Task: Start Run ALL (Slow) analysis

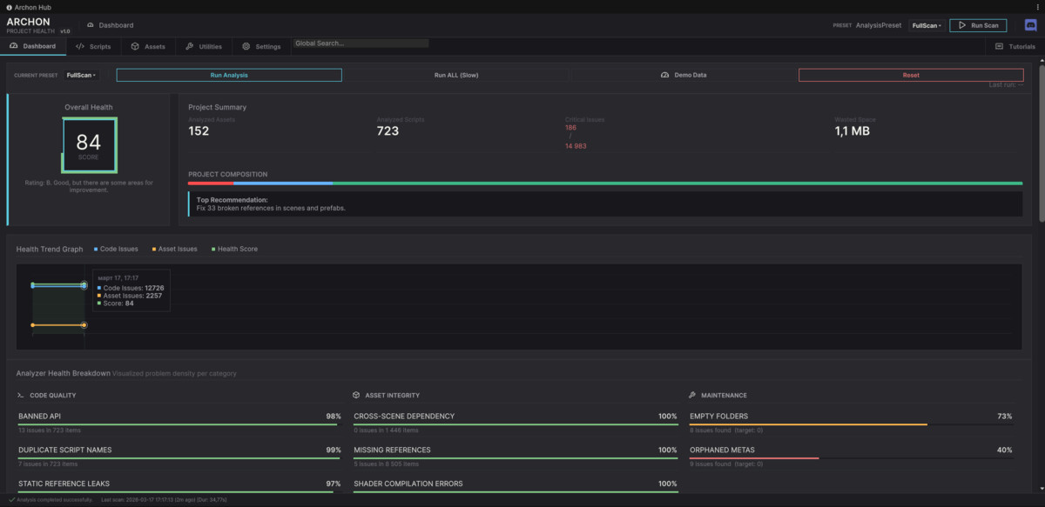Action: pyautogui.click(x=456, y=75)
